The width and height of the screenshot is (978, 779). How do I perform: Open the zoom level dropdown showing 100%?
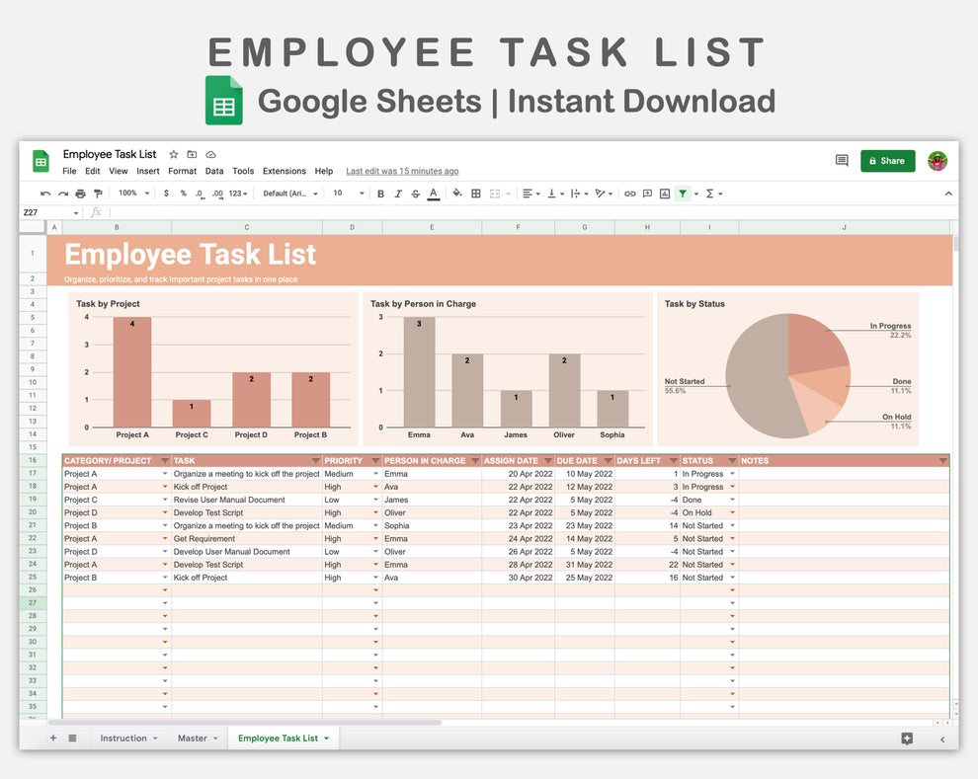pyautogui.click(x=129, y=194)
